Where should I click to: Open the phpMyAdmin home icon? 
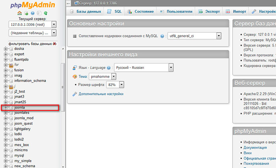(20, 13)
